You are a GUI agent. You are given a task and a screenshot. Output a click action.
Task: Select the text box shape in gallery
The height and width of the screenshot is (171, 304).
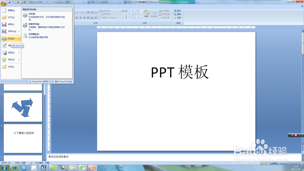point(123,11)
